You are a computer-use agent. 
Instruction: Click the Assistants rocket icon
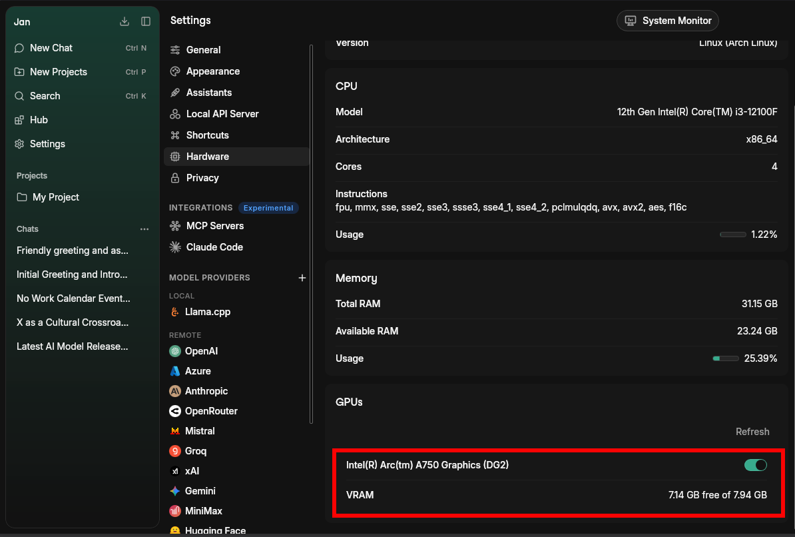tap(175, 93)
